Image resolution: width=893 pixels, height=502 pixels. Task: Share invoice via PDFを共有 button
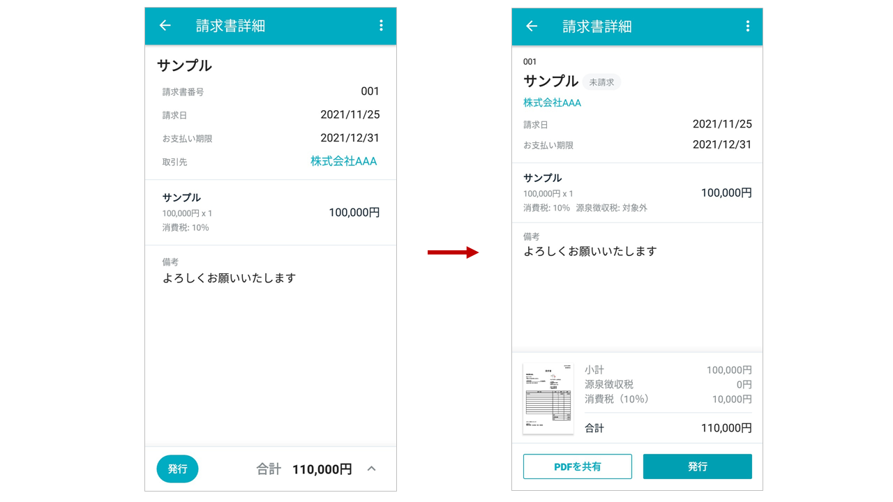coord(578,466)
